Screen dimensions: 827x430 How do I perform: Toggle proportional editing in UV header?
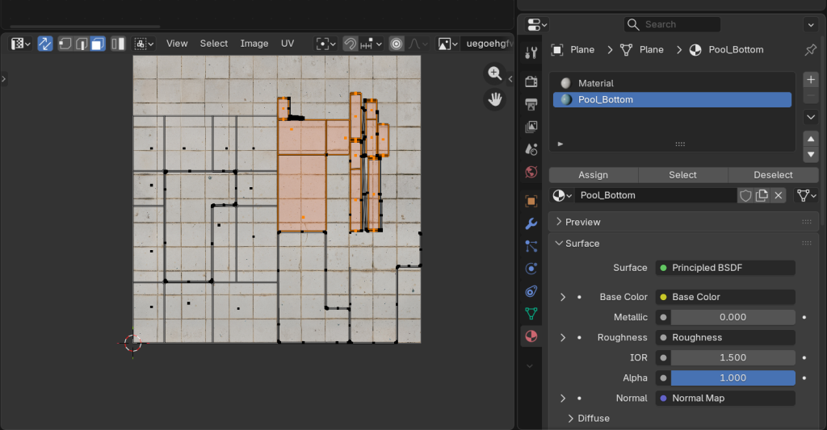(x=397, y=44)
